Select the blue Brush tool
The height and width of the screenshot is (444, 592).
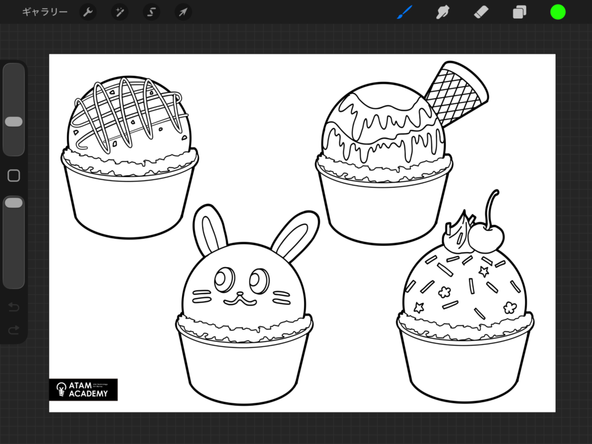point(405,12)
